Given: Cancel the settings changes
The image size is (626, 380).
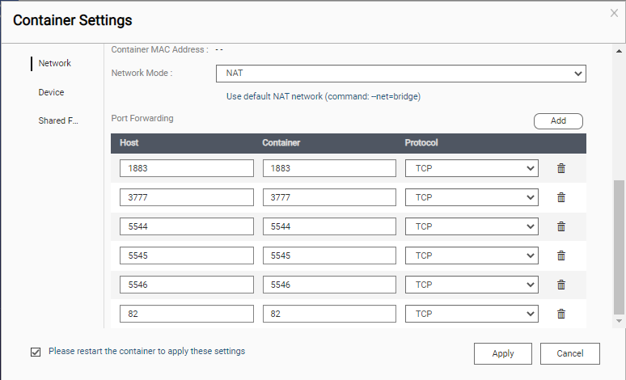Looking at the screenshot, I should pos(570,353).
